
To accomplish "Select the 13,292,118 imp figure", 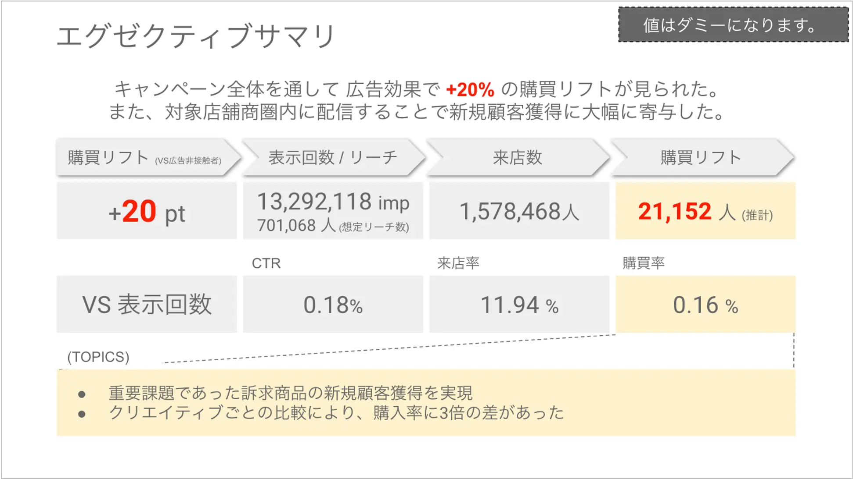I will (x=333, y=202).
